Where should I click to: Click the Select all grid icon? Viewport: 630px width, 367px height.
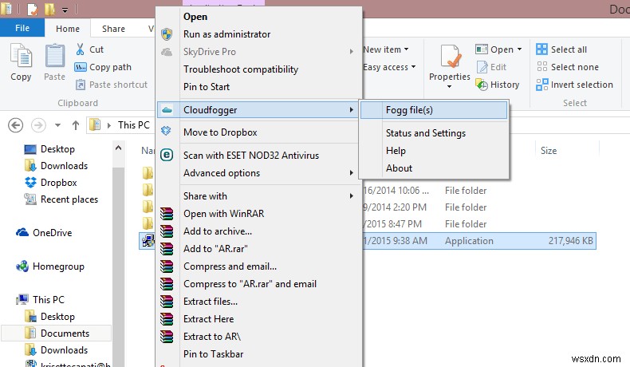[541, 49]
